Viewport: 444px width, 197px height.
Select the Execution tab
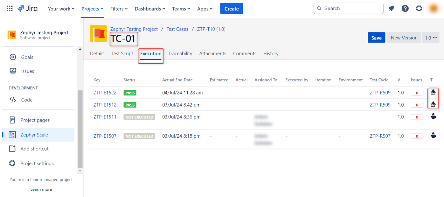(151, 54)
